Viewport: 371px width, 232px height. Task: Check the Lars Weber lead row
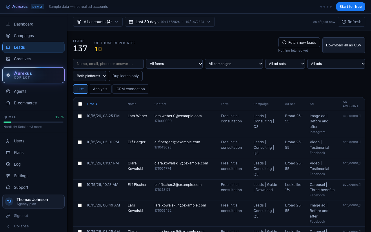[80, 116]
